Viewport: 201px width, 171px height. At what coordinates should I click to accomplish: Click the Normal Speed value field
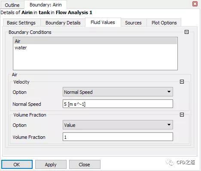click(118, 104)
